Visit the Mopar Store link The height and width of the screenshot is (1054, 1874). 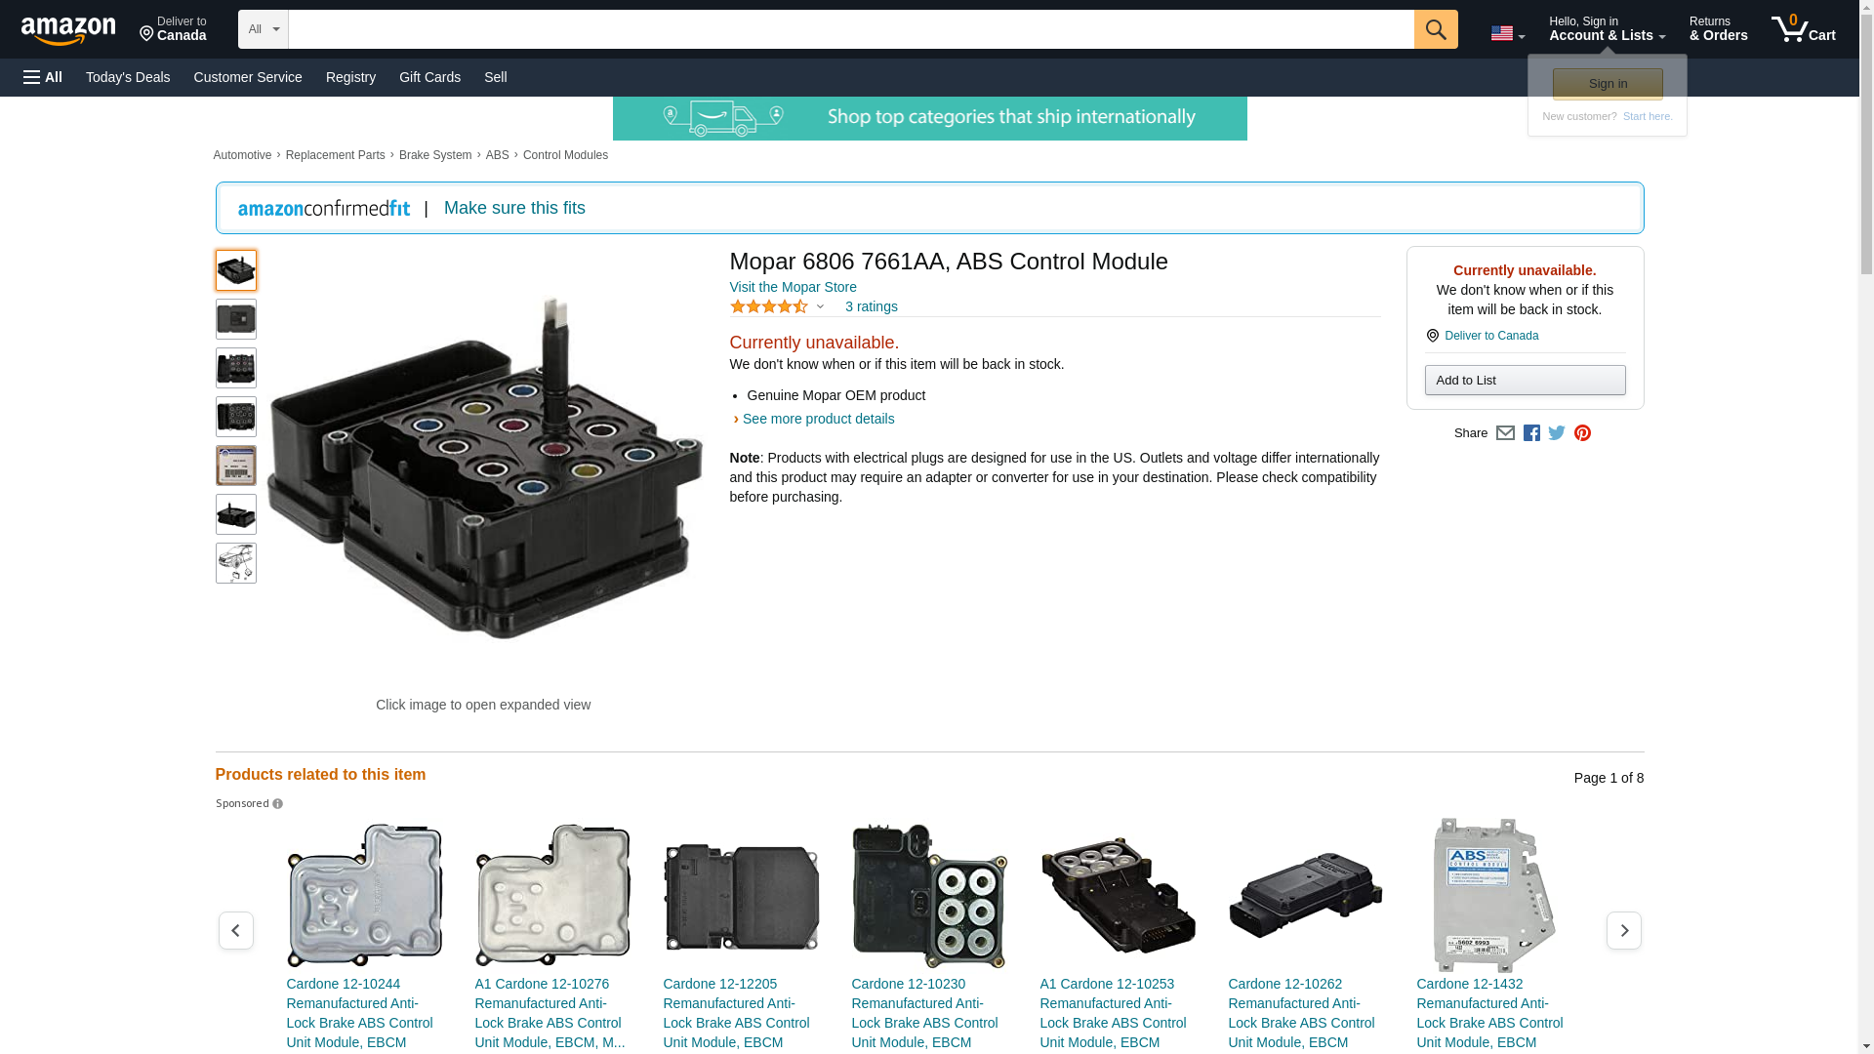(x=793, y=287)
